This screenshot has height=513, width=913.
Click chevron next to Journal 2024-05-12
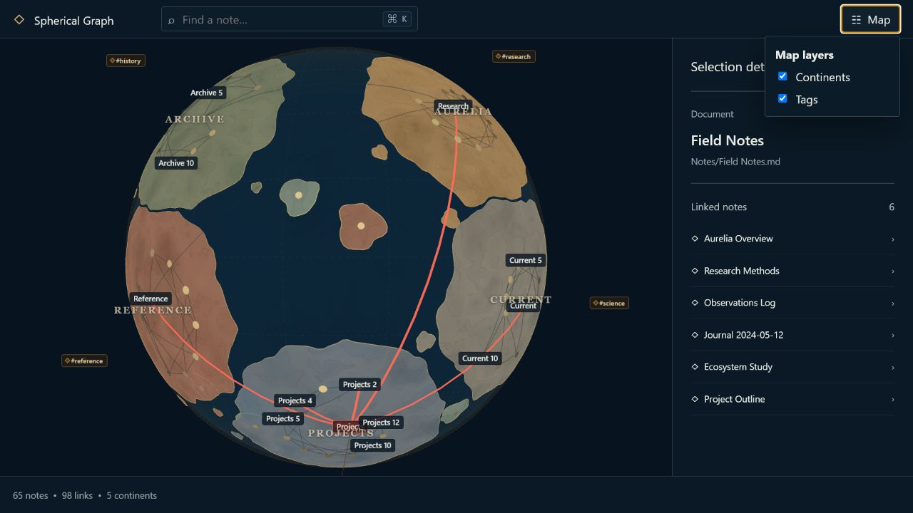(892, 336)
